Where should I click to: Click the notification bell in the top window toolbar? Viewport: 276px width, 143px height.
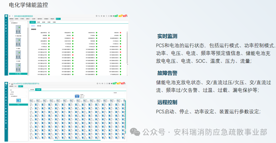pyautogui.click(x=104, y=16)
